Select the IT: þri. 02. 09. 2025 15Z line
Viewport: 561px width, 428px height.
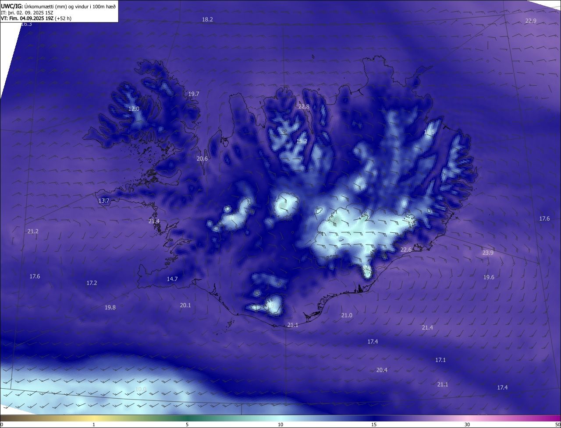tap(27, 13)
